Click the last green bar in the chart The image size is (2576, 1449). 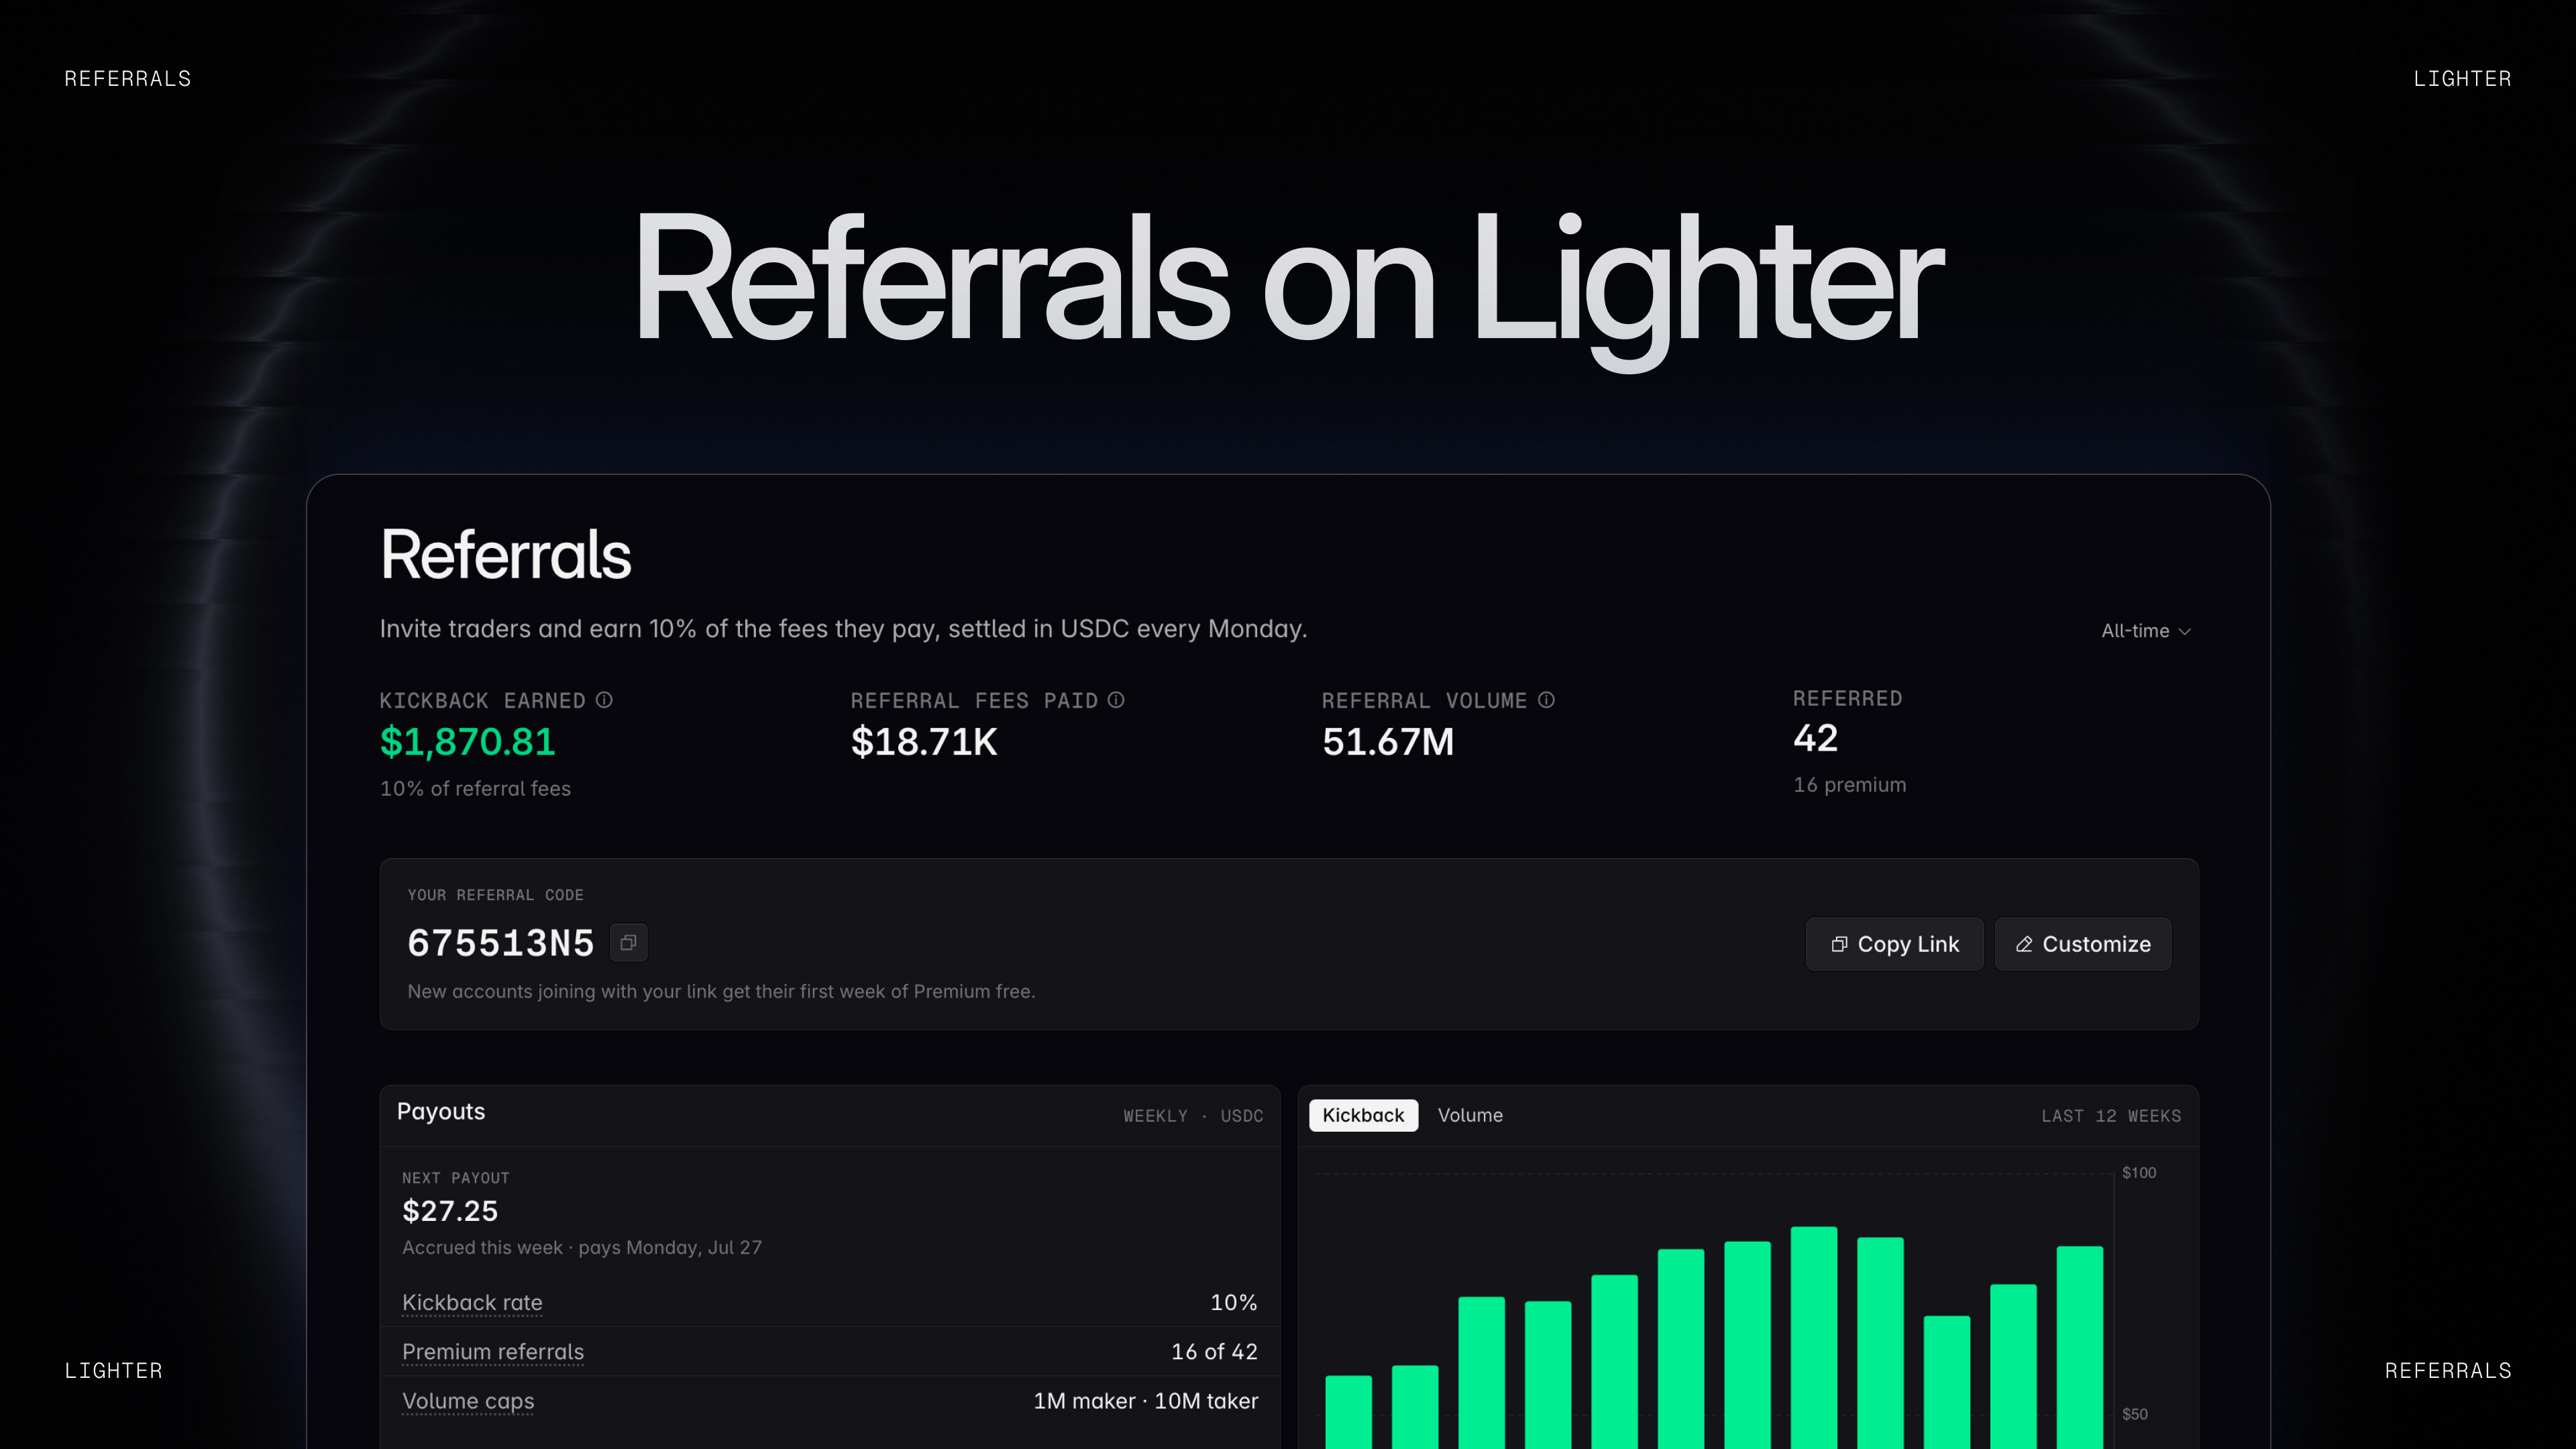coord(2080,1347)
